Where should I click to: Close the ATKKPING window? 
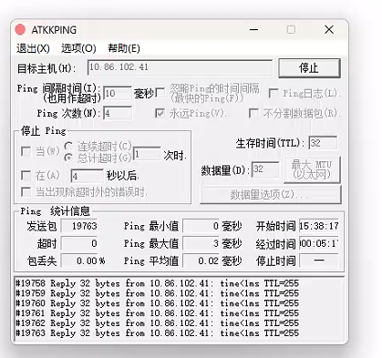[329, 30]
